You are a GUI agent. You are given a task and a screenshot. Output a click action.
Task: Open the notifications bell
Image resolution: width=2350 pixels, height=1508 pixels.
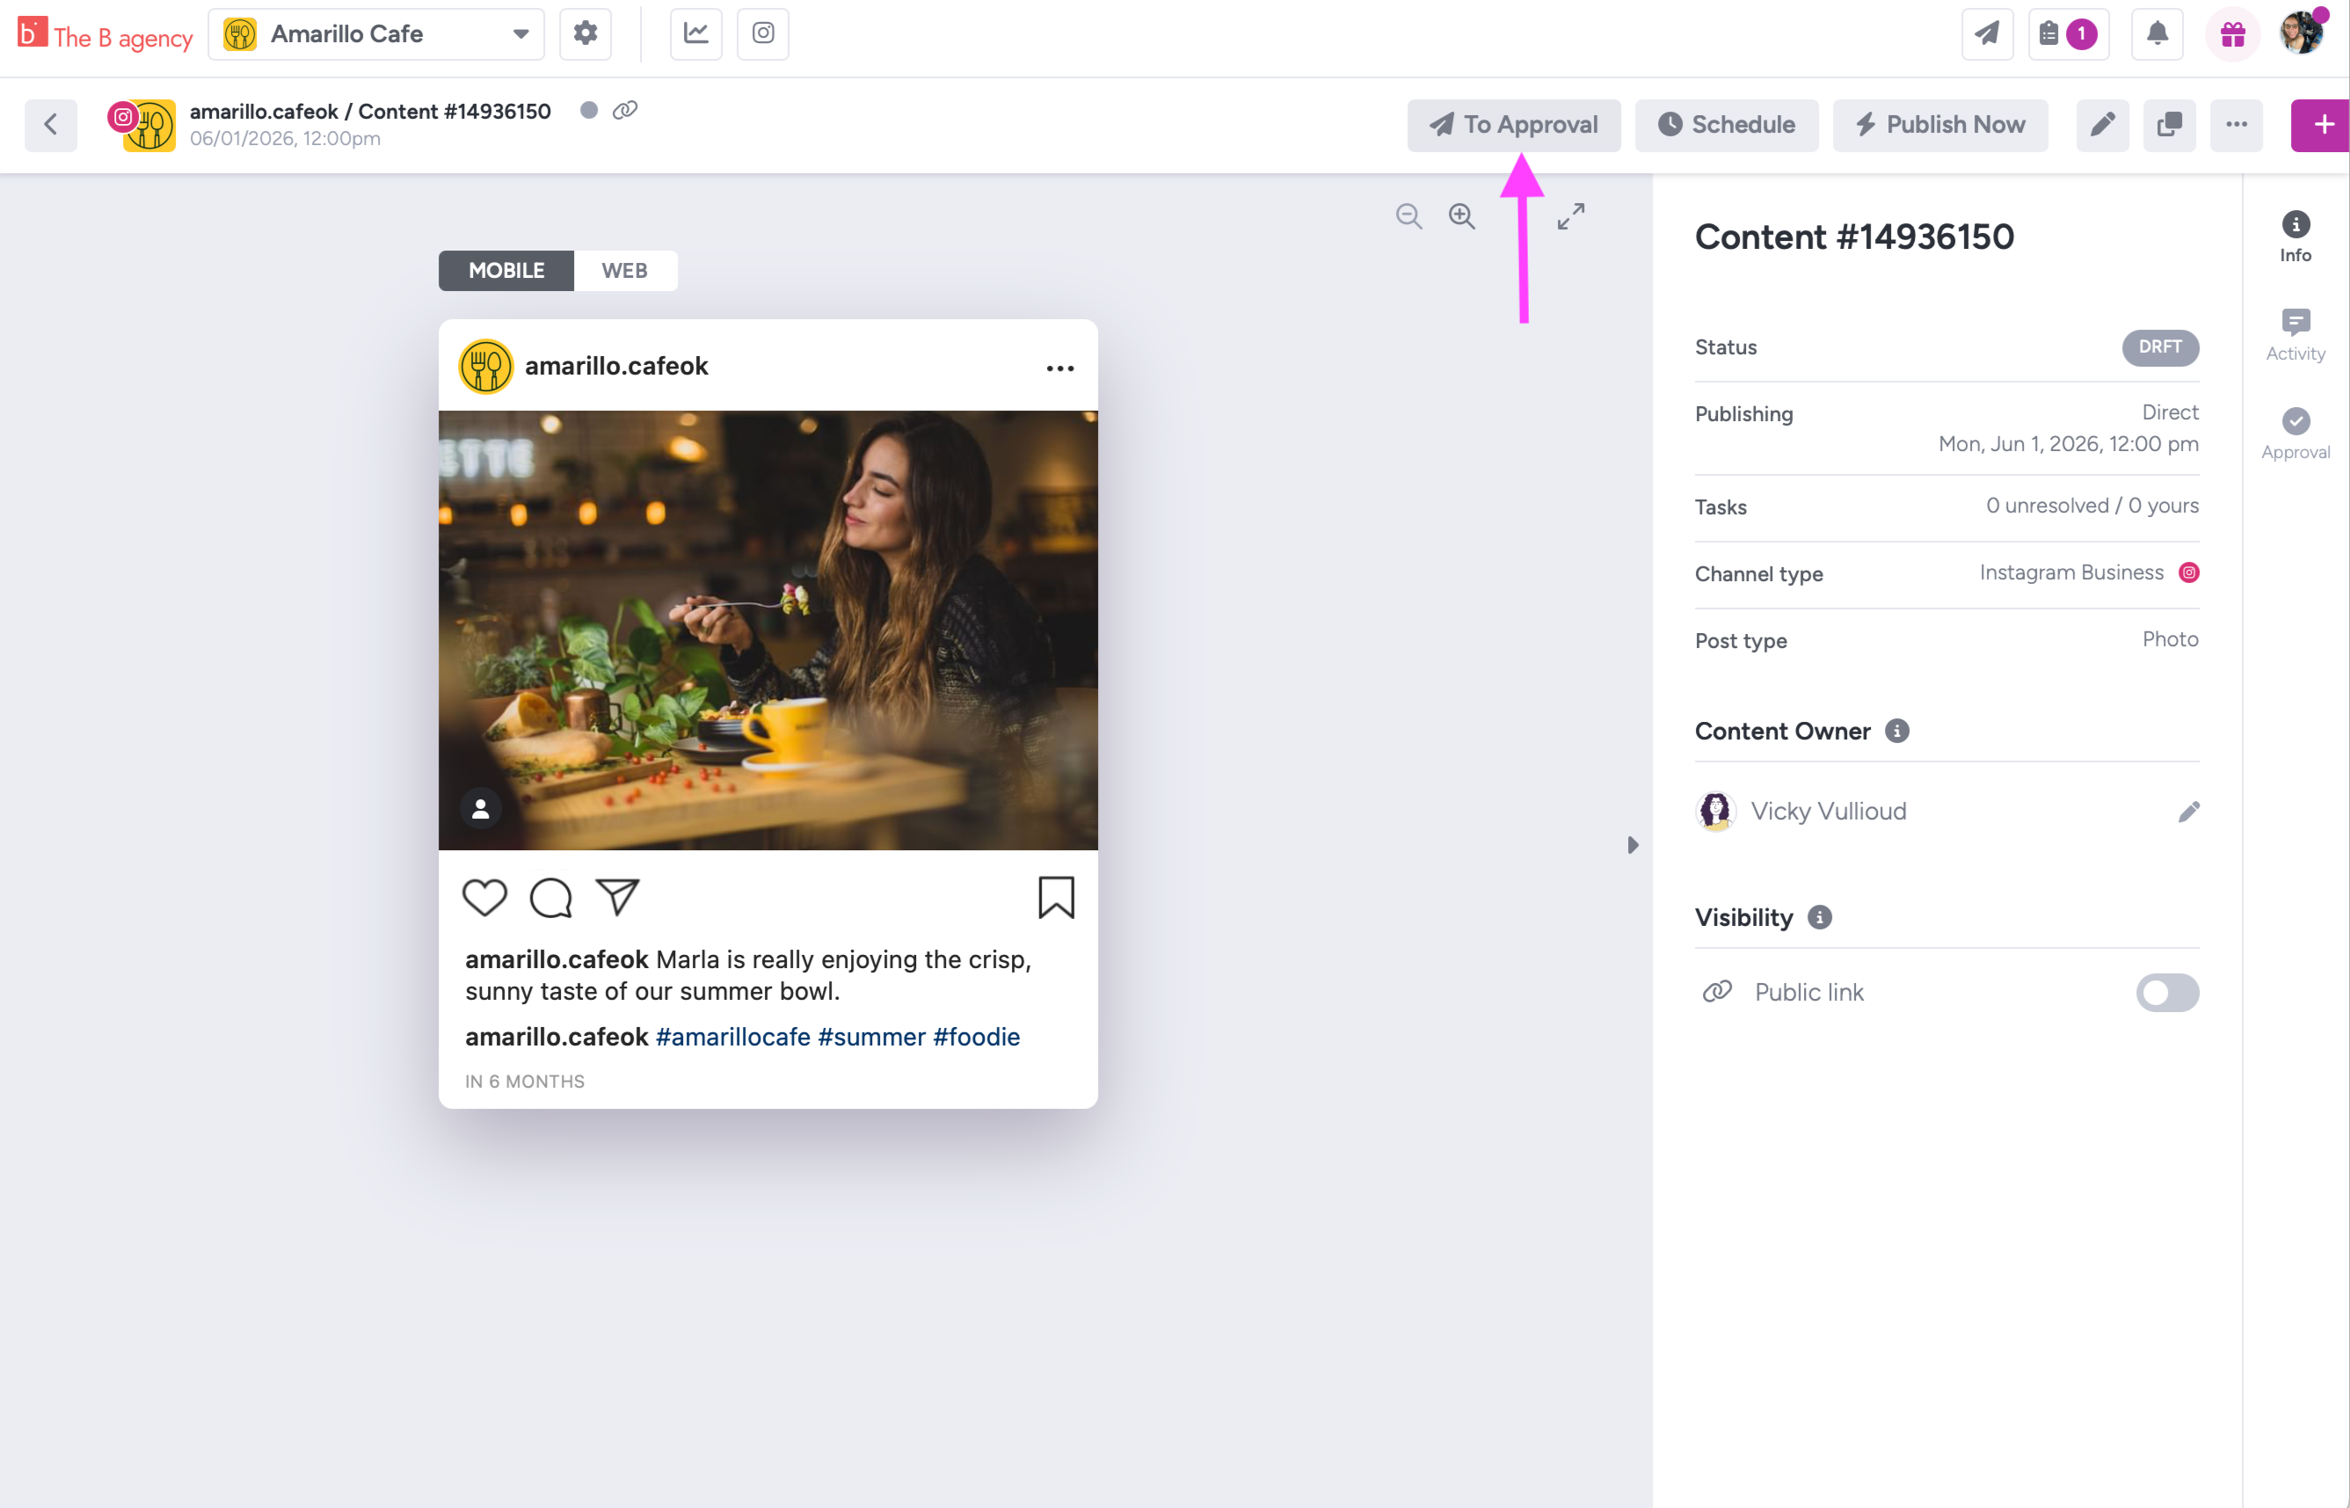(x=2157, y=34)
